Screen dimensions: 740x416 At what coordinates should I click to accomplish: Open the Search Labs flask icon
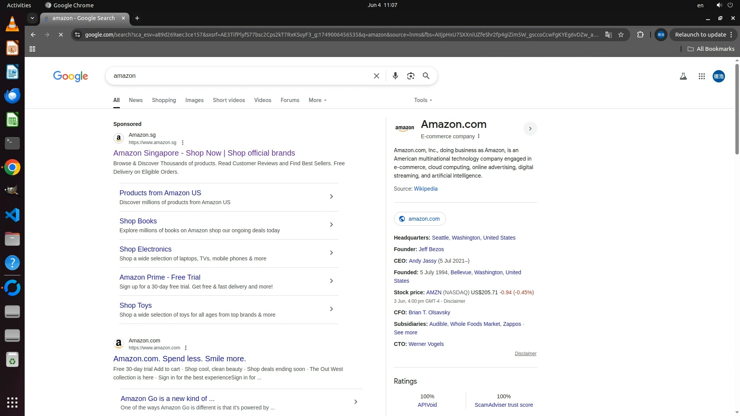(x=683, y=76)
